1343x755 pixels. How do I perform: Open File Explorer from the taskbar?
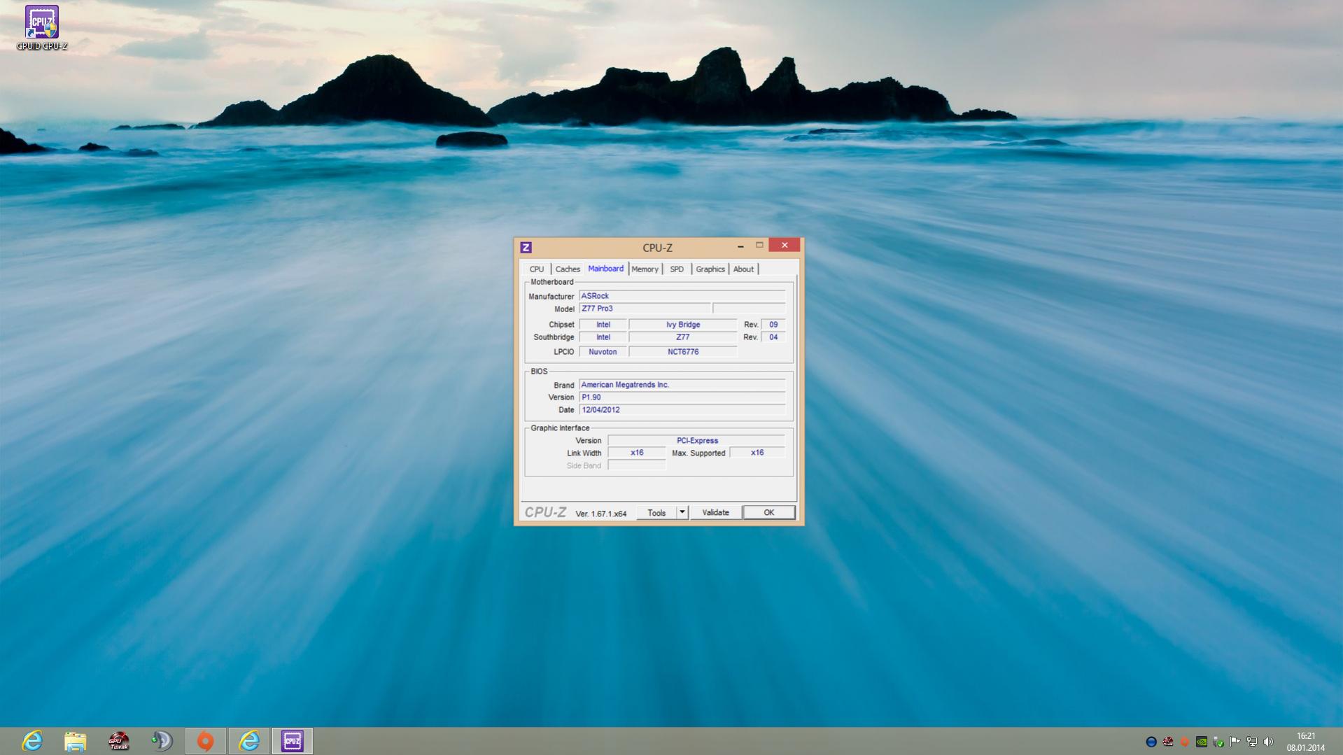click(x=75, y=741)
